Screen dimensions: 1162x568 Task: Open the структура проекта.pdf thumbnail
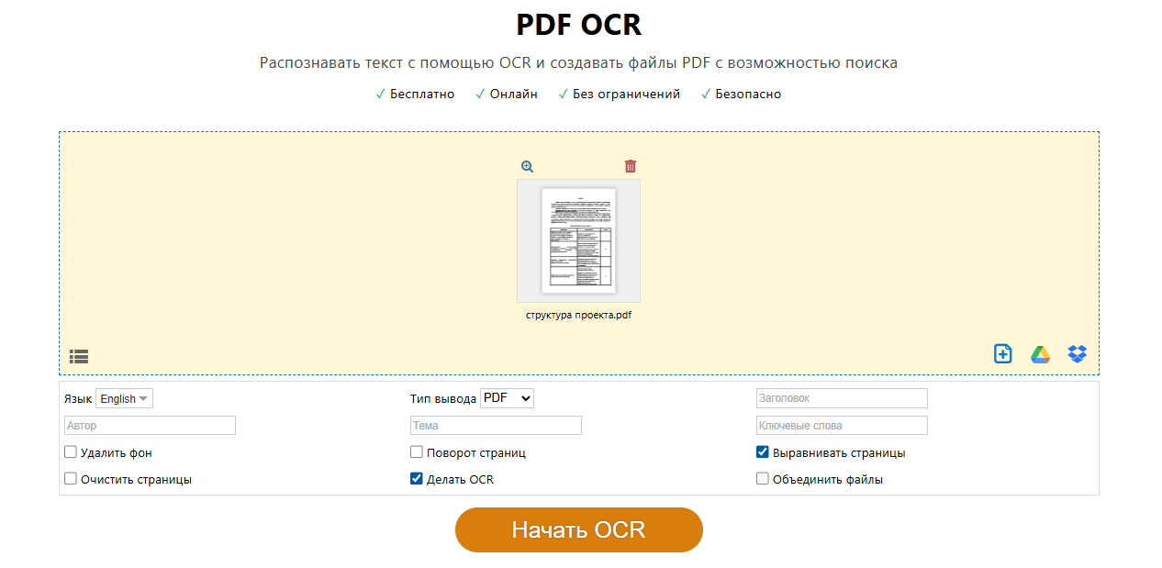pyautogui.click(x=578, y=241)
